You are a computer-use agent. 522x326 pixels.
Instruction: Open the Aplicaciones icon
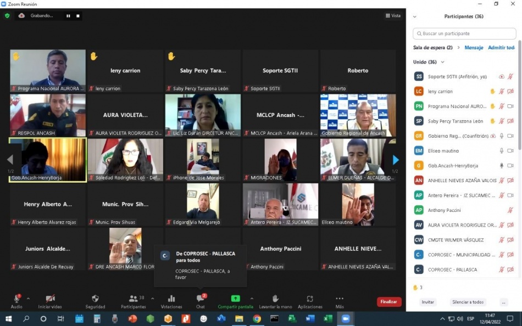pyautogui.click(x=310, y=299)
